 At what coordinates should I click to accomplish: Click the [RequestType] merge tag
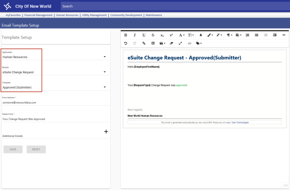[142, 85]
